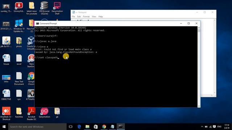Open the gk folder on desktop
This screenshot has width=232, height=130.
pyautogui.click(x=57, y=113)
